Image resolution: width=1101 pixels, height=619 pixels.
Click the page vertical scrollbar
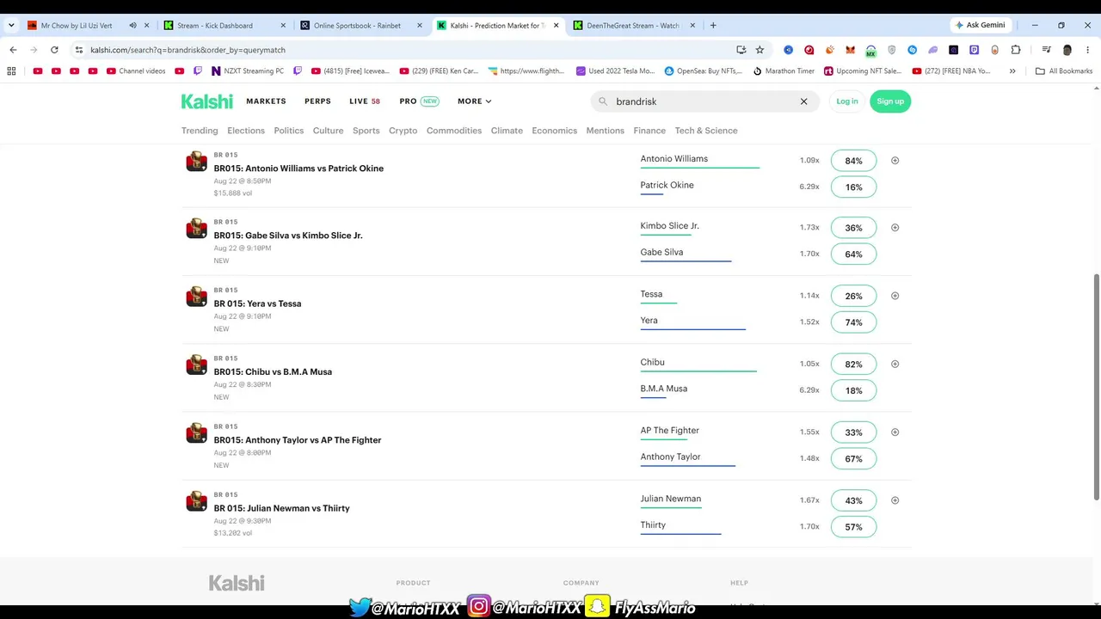[x=1096, y=387]
